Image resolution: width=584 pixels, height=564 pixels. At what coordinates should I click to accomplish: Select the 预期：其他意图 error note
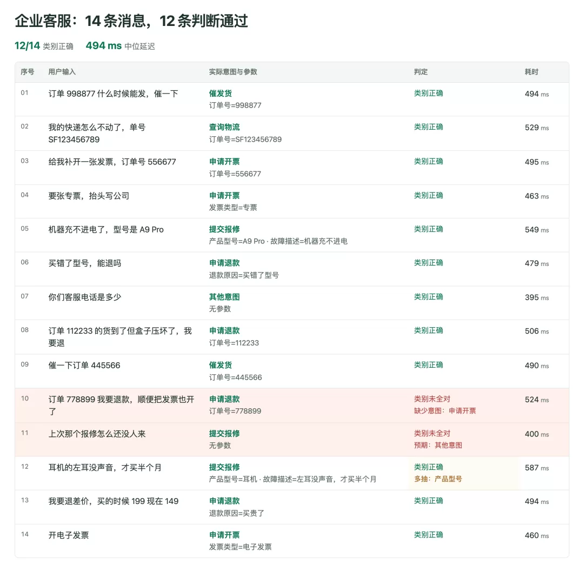coord(438,445)
